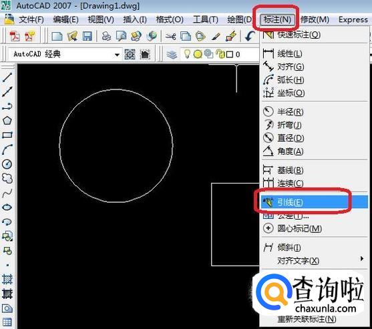This screenshot has width=372, height=329.
Task: Click the Layer Properties Manager icon
Action: (172, 55)
